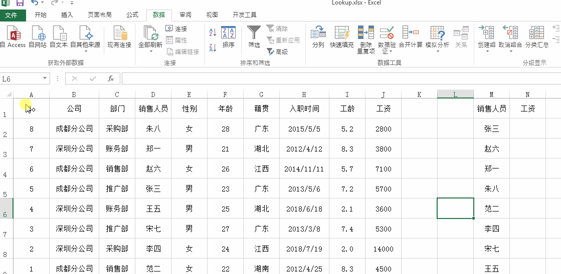Switch to the 插入 (Insert) tab

point(67,15)
